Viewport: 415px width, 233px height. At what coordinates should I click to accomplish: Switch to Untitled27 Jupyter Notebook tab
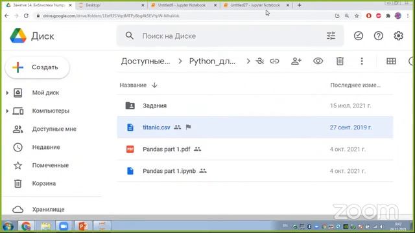(x=256, y=5)
